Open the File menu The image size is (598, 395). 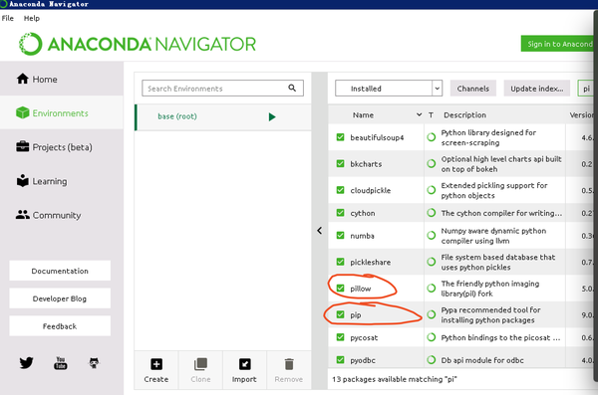click(x=8, y=18)
